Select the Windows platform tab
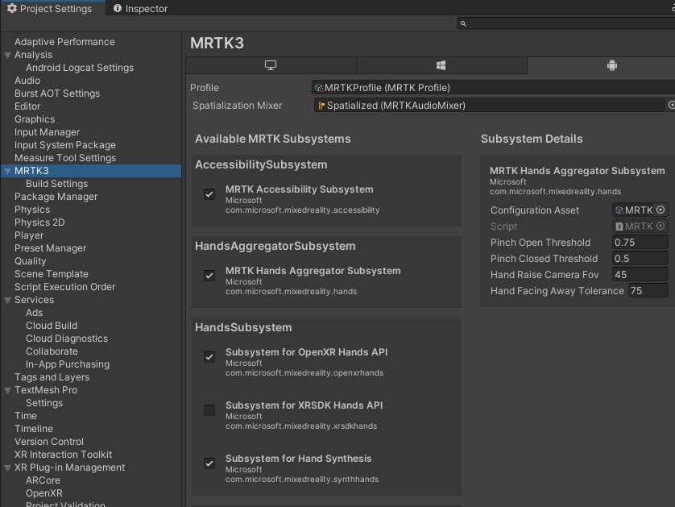Screen dimensions: 675x507 [x=441, y=65]
